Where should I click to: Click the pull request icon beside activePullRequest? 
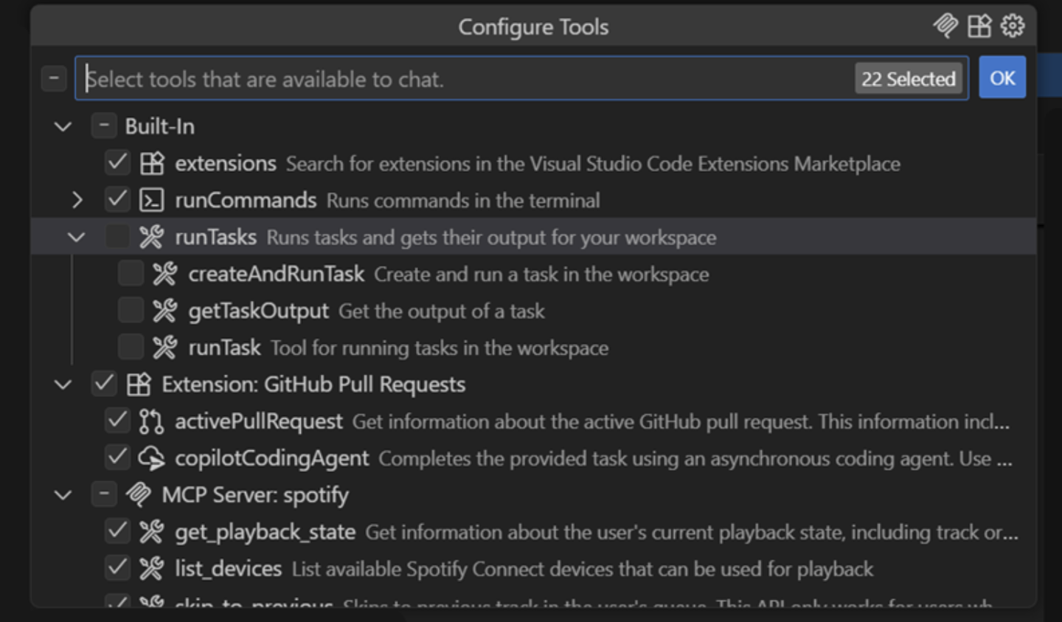point(151,421)
